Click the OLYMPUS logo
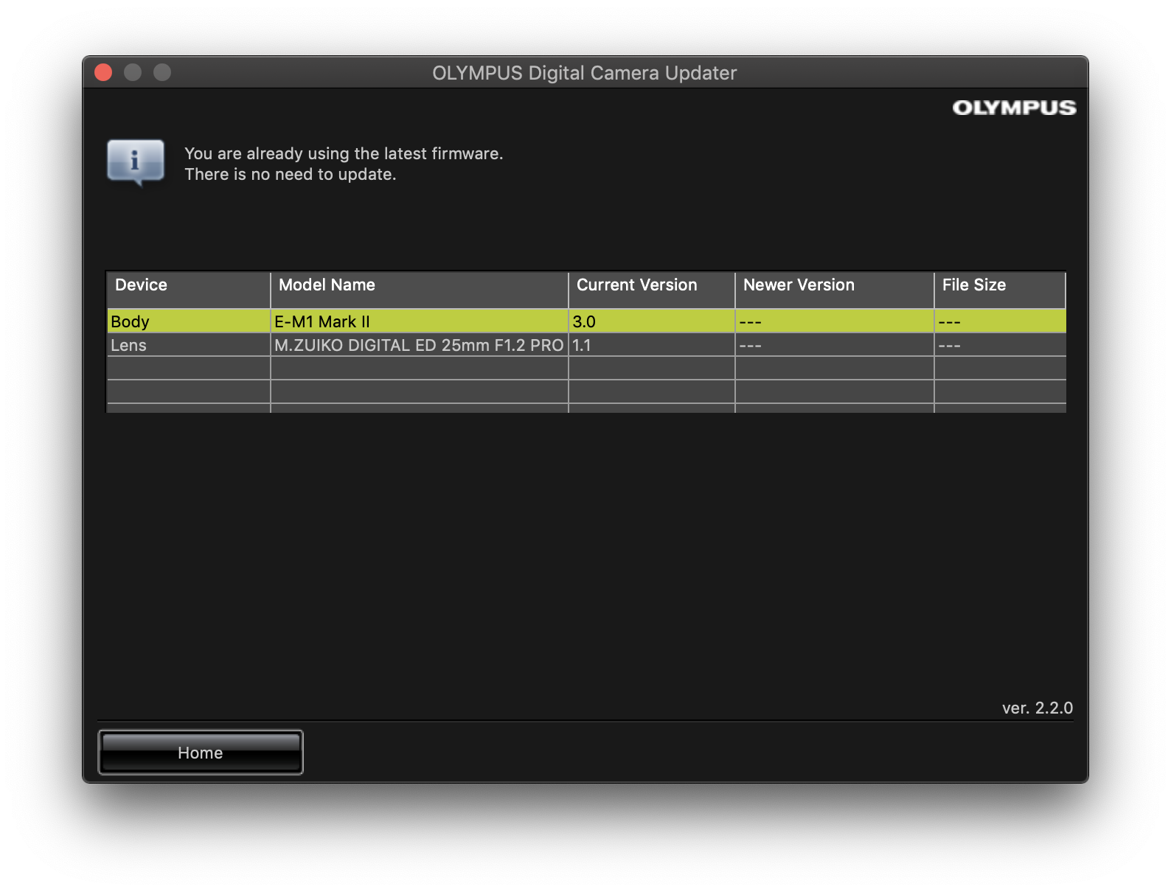This screenshot has height=892, width=1171. click(x=1014, y=108)
